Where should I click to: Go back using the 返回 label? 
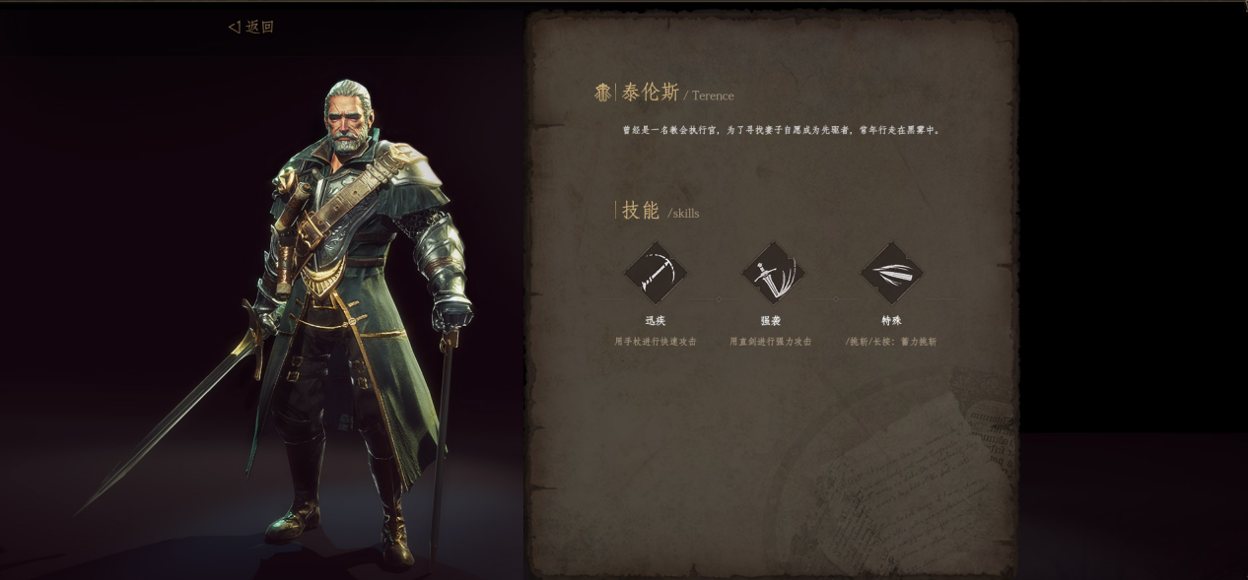(260, 28)
